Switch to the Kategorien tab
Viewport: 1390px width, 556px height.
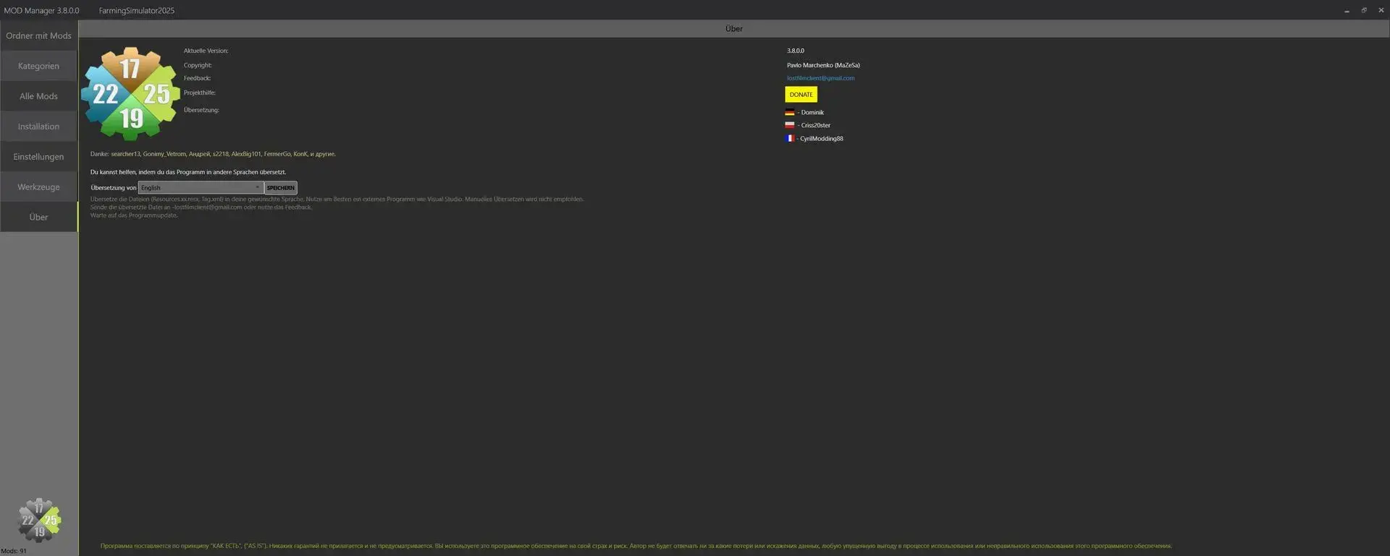point(39,66)
